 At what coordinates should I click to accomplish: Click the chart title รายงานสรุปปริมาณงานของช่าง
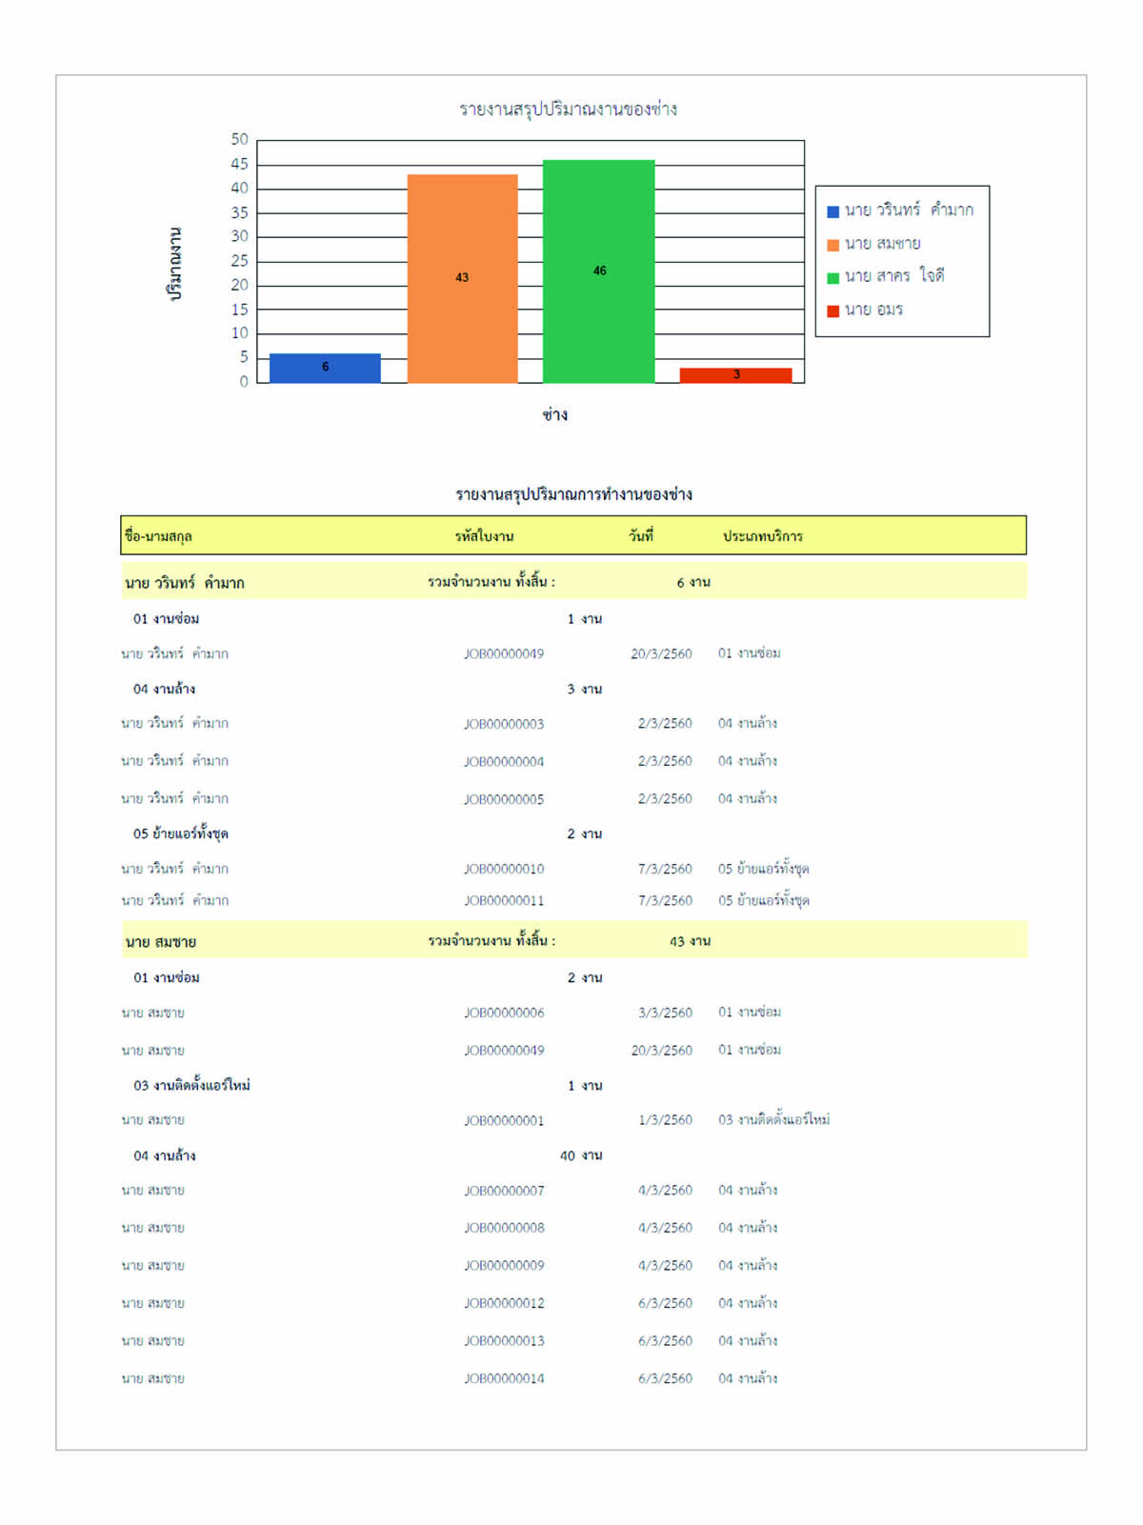coord(568,110)
